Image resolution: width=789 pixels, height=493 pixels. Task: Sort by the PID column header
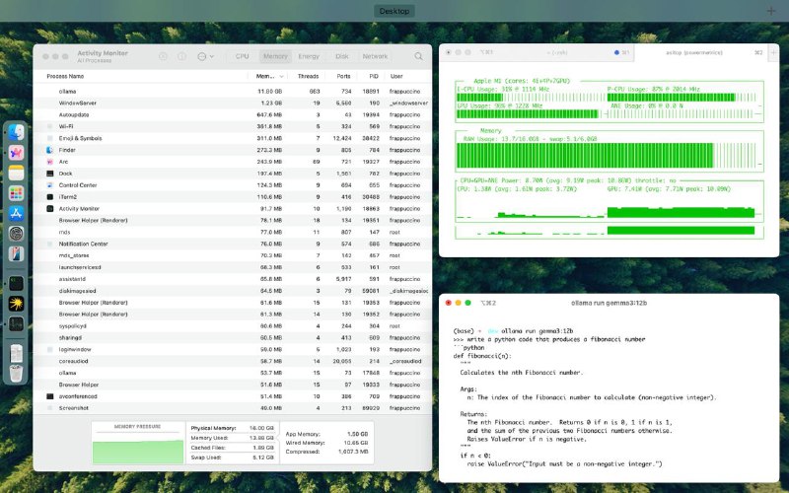click(x=374, y=77)
